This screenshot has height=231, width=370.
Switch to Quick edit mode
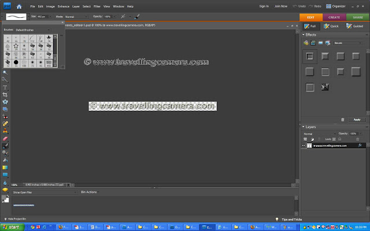click(331, 26)
